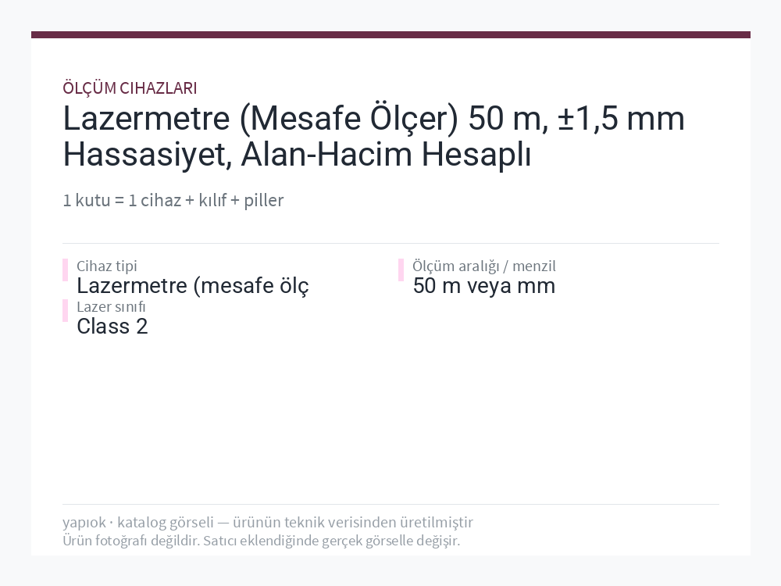Click the Ölçüm aralığı / menzil label
Image resolution: width=781 pixels, height=586 pixels.
pyautogui.click(x=484, y=266)
